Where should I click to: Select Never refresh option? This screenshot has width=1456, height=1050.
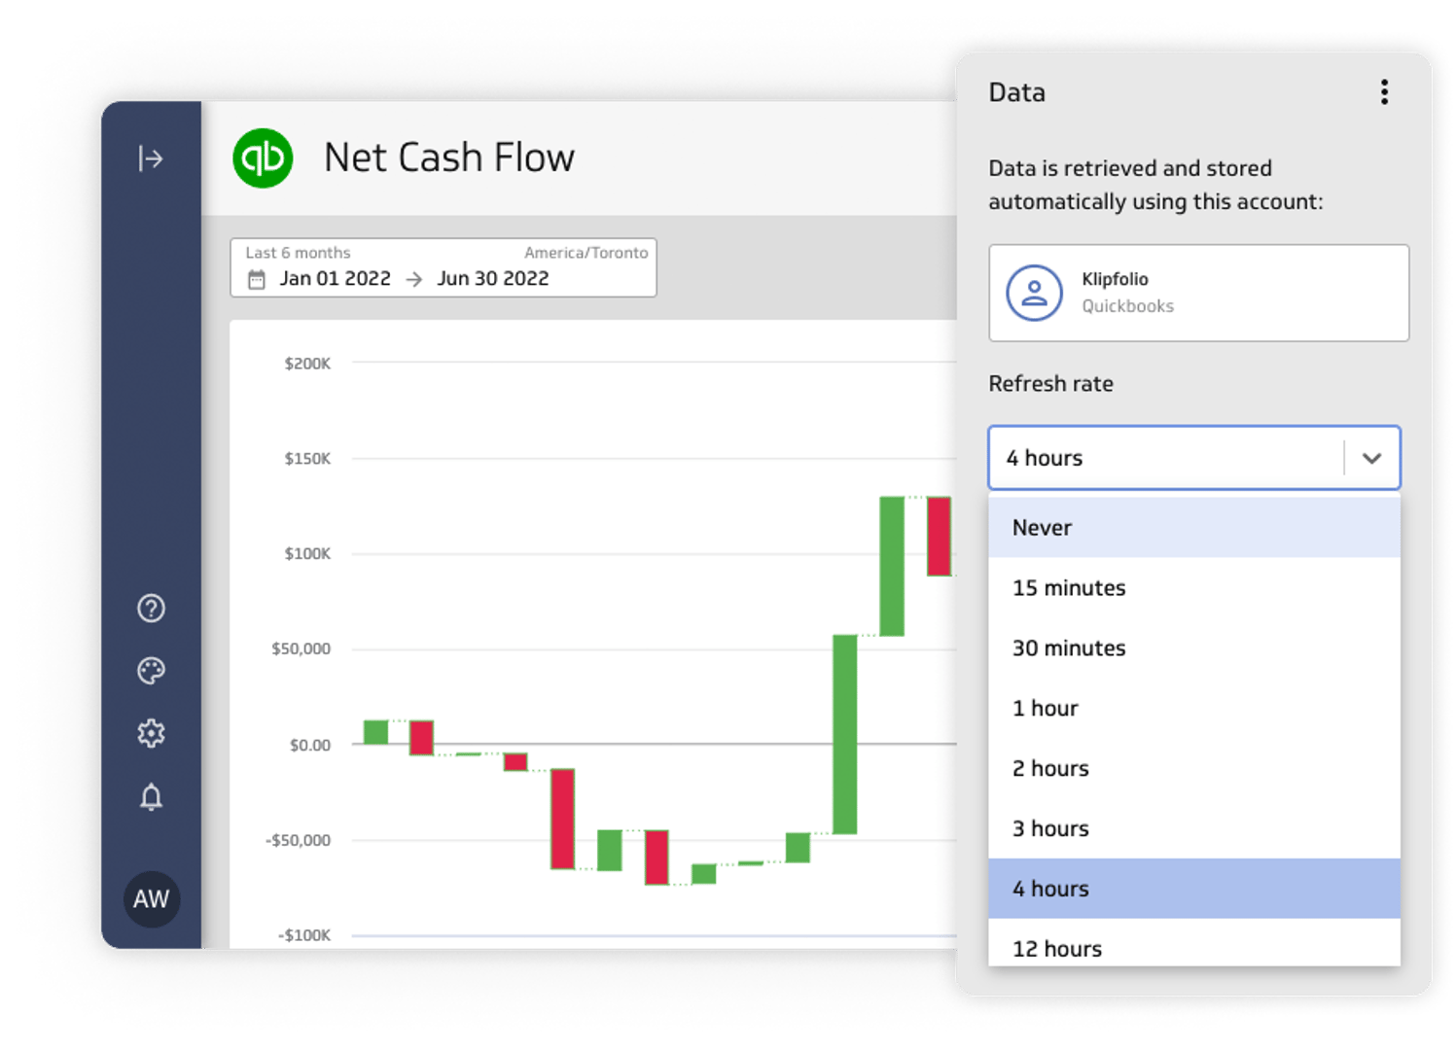pyautogui.click(x=1194, y=528)
